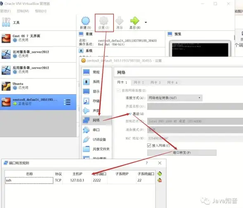Click the 端口转发(P) button
Screen dimensions: 243x208
pyautogui.click(x=182, y=152)
